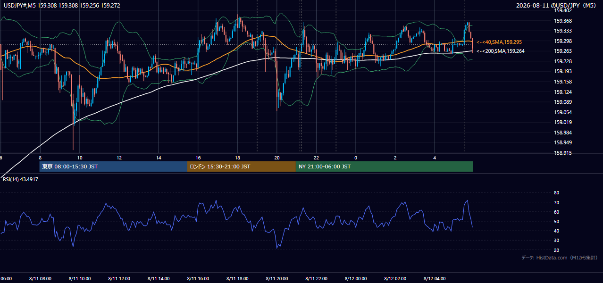Click hour label 10 above the session bar

pyautogui.click(x=80, y=158)
